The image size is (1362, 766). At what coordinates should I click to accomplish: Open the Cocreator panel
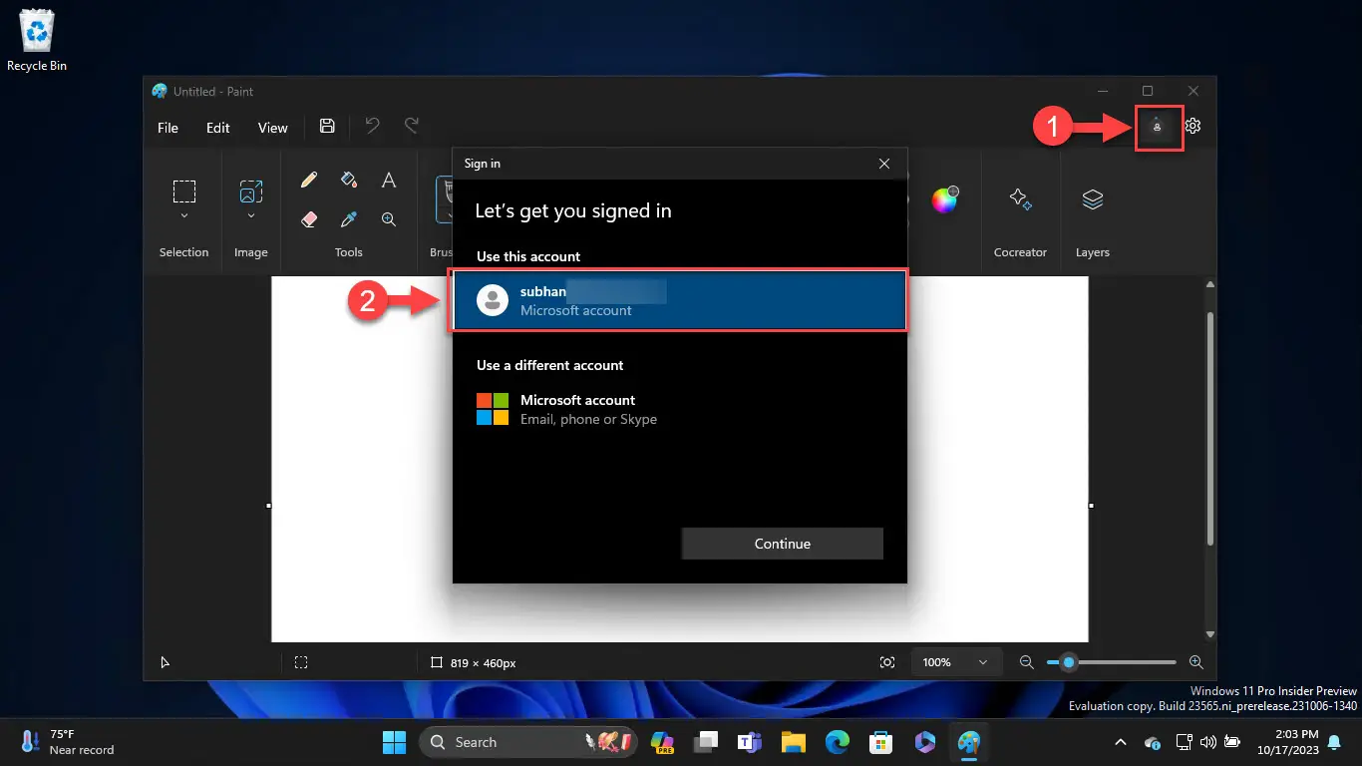click(1020, 198)
